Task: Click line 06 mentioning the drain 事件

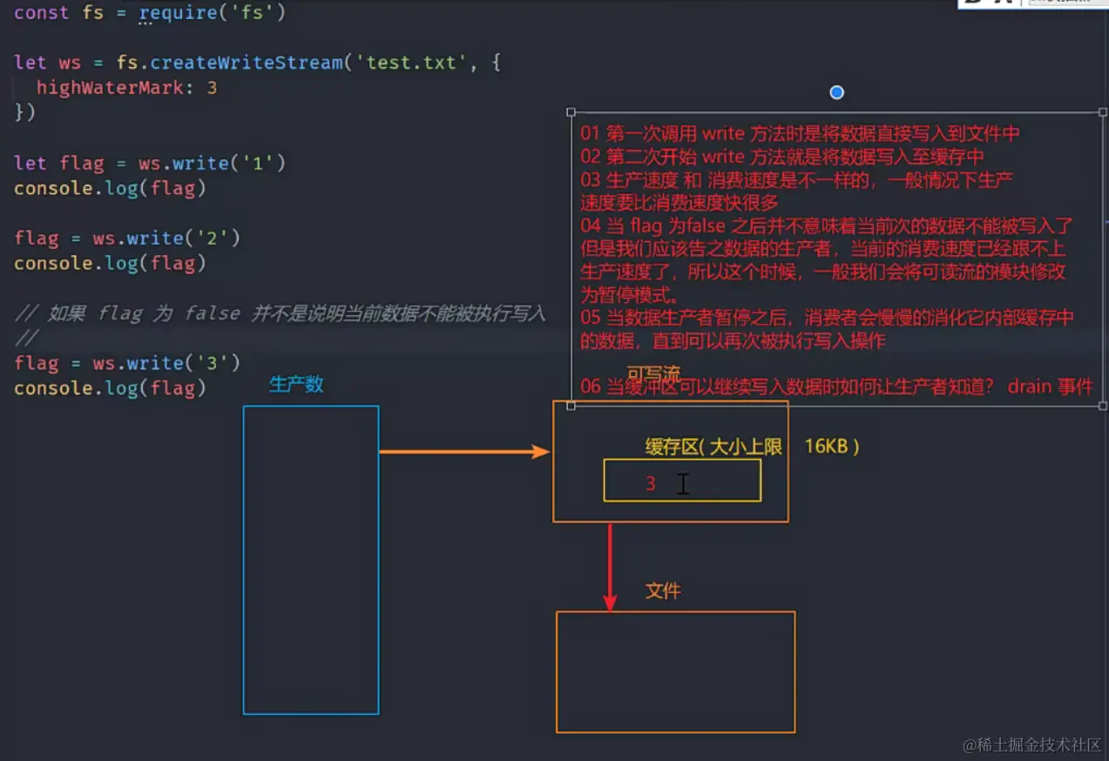Action: tap(836, 386)
